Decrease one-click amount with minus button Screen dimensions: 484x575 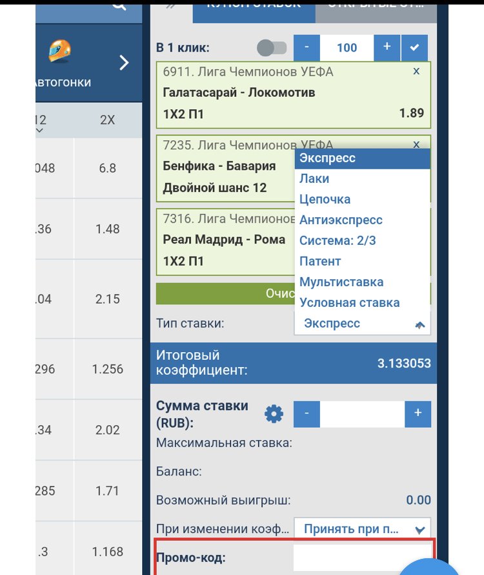[307, 48]
